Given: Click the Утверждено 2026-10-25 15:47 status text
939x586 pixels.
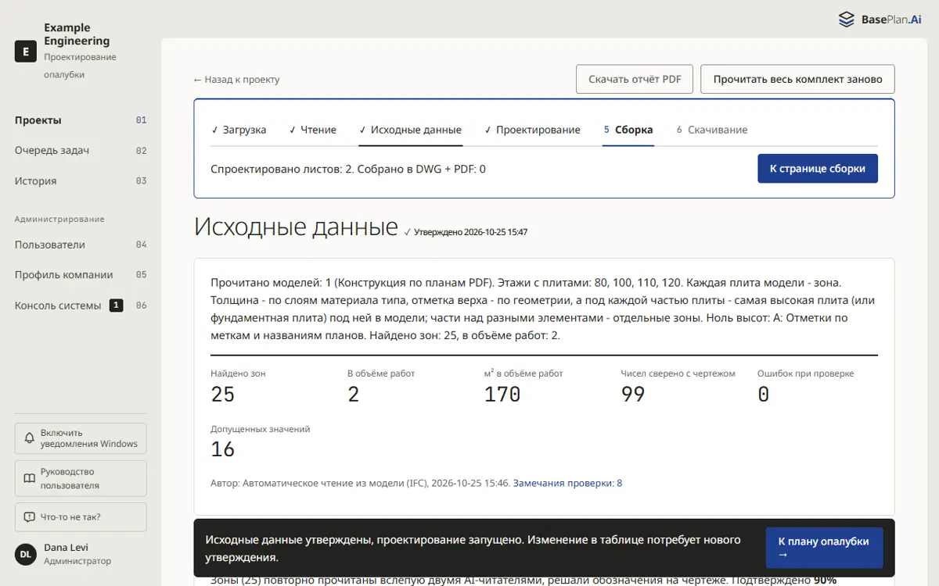Looking at the screenshot, I should [x=466, y=232].
